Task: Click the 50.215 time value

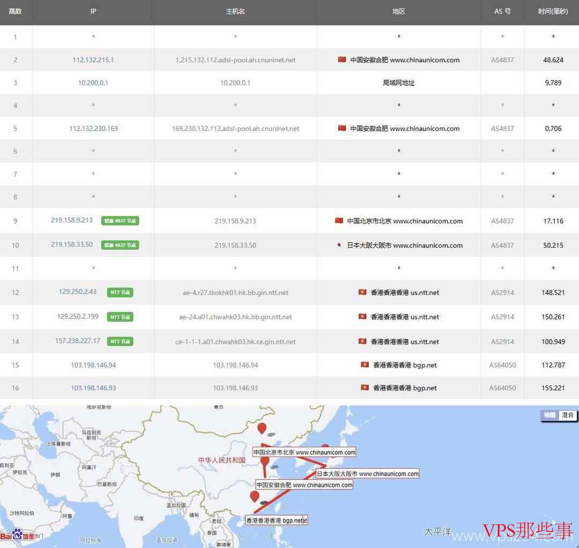Action: 553,245
